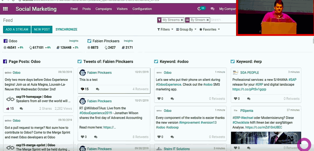
Task: Click the ADD A STREAM button
Action: click(x=17, y=30)
